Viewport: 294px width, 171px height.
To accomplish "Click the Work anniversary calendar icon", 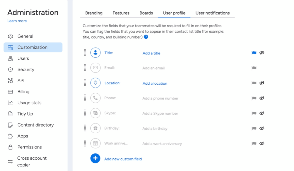I will tap(95, 143).
